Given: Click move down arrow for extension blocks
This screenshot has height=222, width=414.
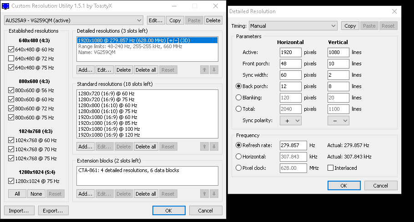Looking at the screenshot, I should coord(214,194).
